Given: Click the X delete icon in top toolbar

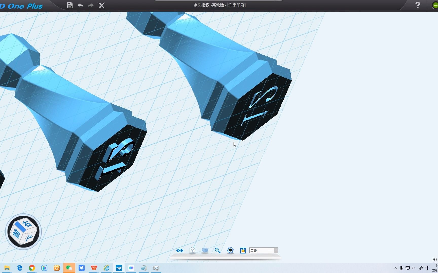Looking at the screenshot, I should [101, 5].
